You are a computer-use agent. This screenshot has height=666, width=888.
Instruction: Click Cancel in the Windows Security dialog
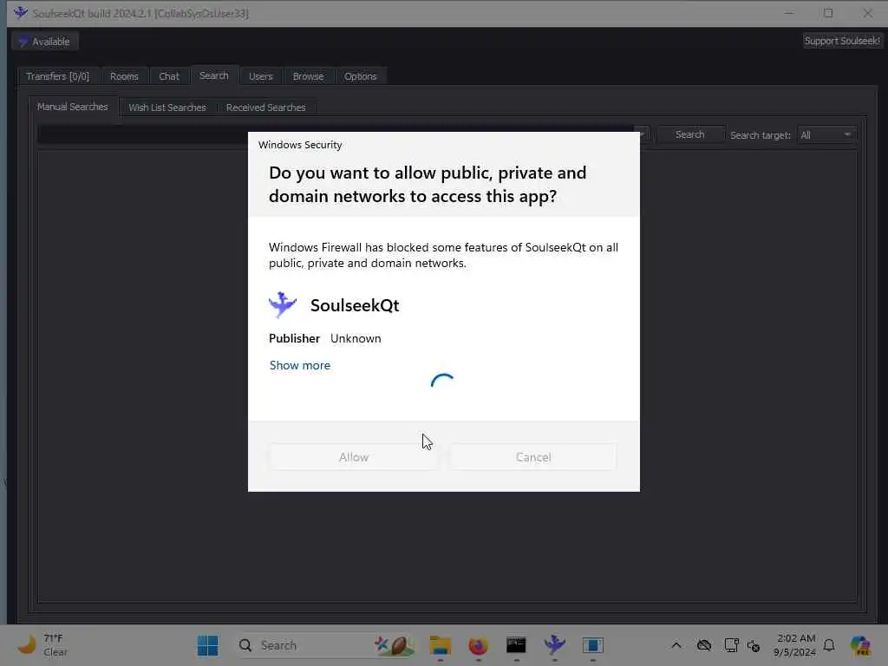tap(533, 457)
